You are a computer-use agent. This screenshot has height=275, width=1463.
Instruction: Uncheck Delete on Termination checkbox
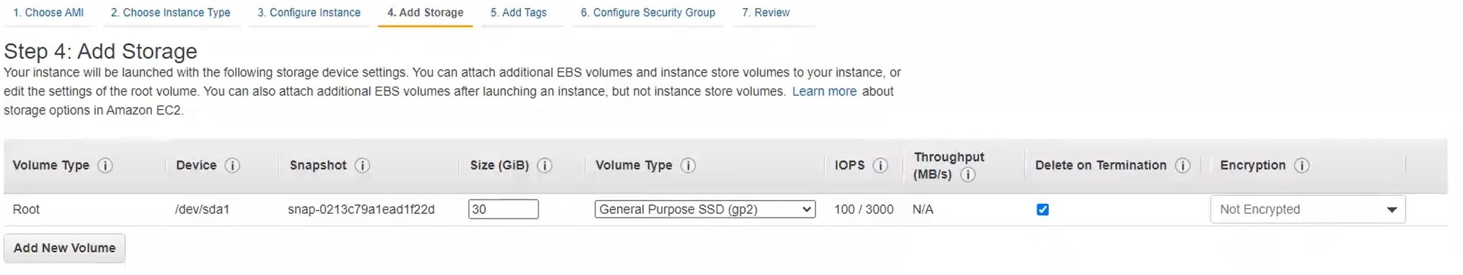(x=1043, y=209)
